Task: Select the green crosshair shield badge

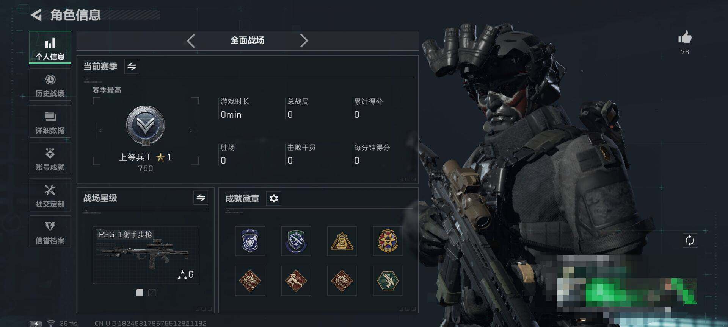Action: pyautogui.click(x=296, y=241)
